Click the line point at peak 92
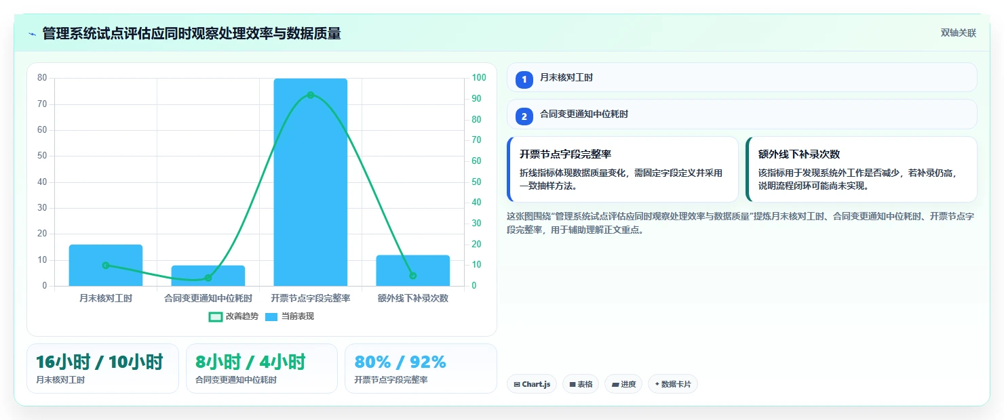This screenshot has height=420, width=1004. click(311, 95)
